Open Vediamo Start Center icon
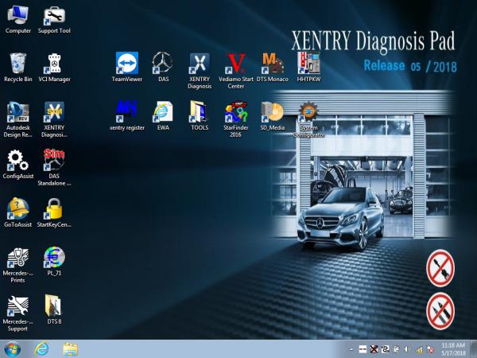Viewport: 477px width, 358px height. (x=236, y=71)
